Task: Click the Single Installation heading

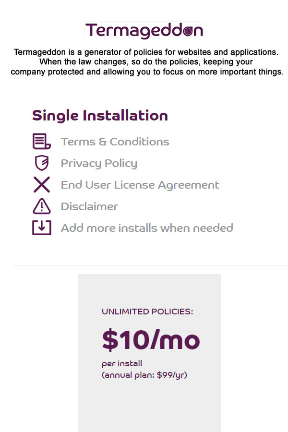Action: (100, 115)
